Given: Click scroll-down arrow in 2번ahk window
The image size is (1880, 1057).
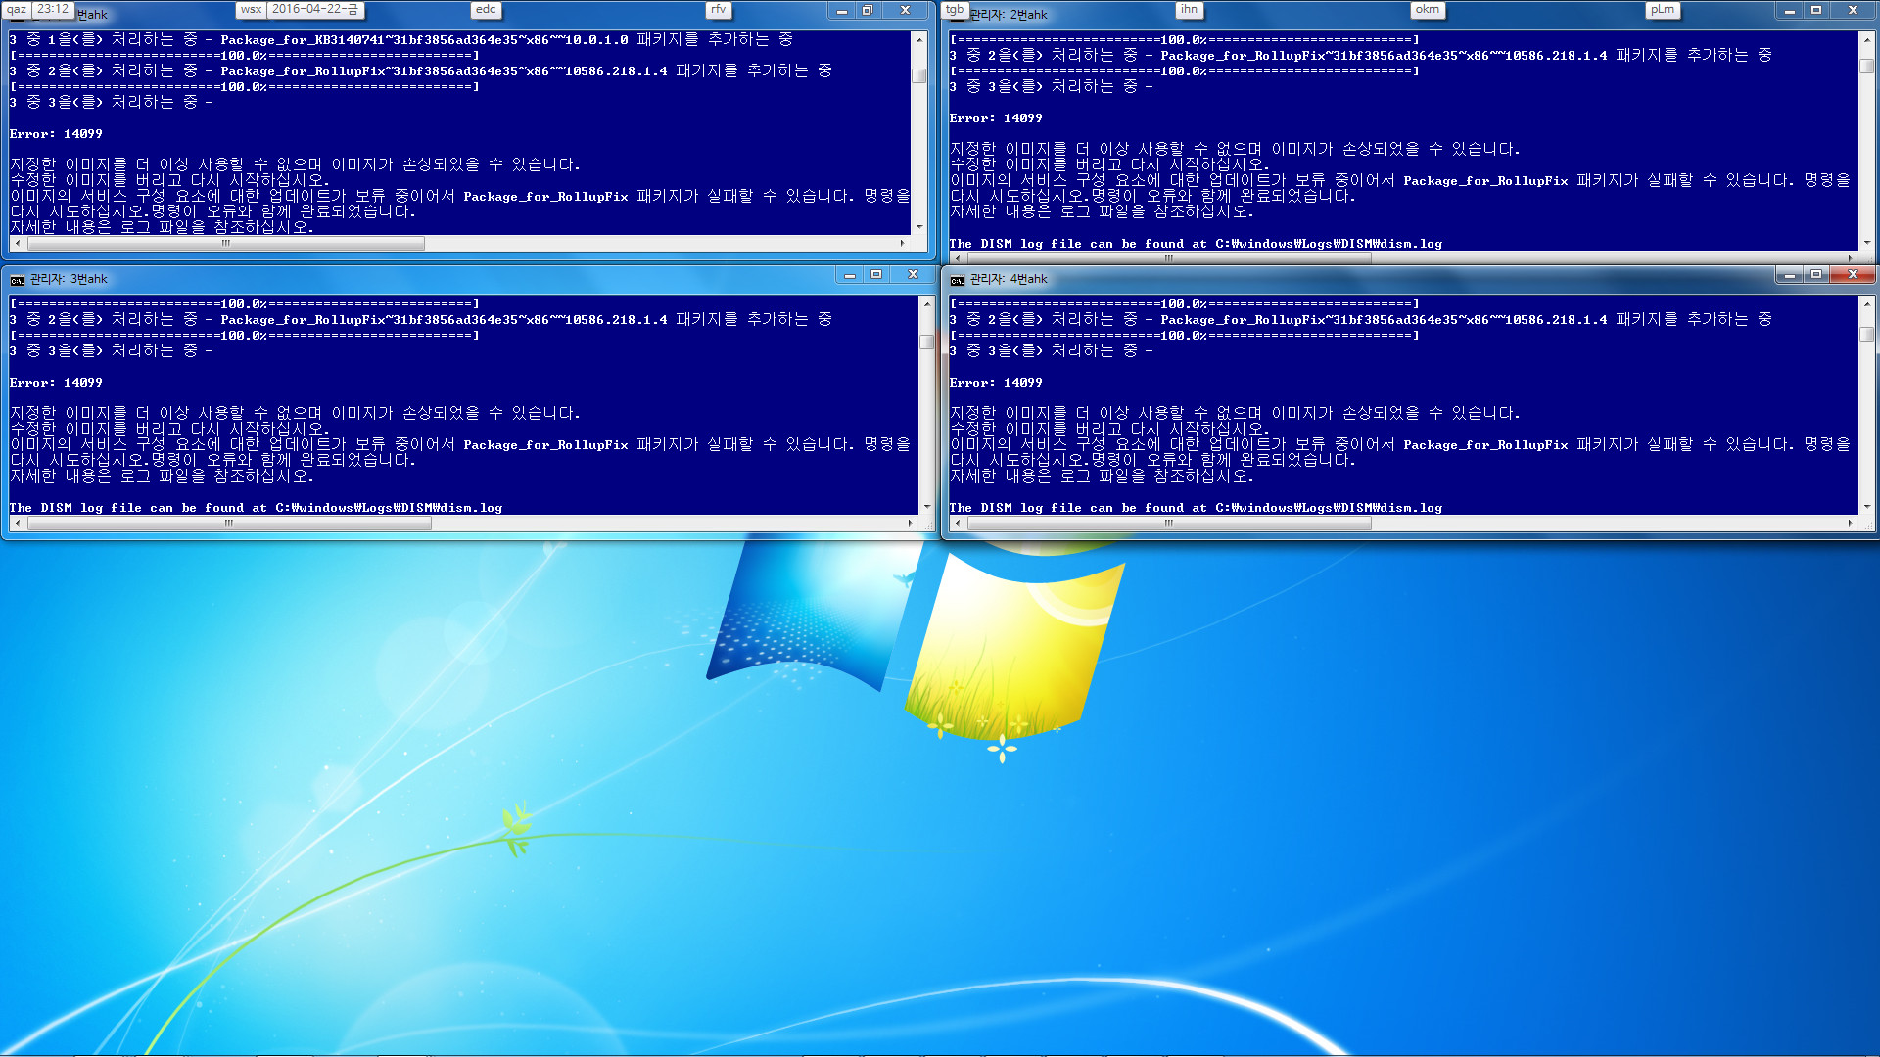Looking at the screenshot, I should click(1867, 242).
